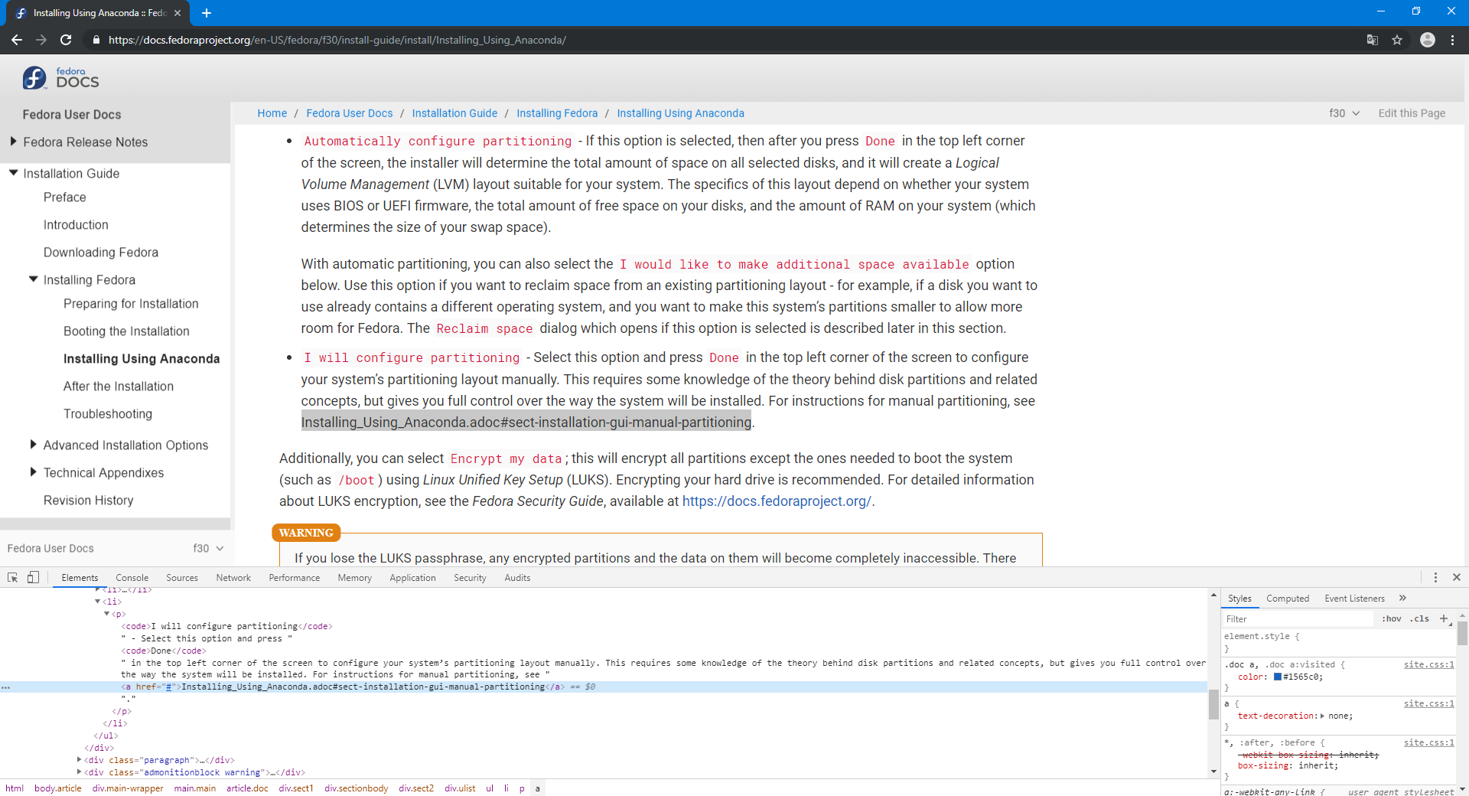The image size is (1469, 796).
Task: Click the Elements panel scrollbar thumb
Action: [x=1213, y=704]
